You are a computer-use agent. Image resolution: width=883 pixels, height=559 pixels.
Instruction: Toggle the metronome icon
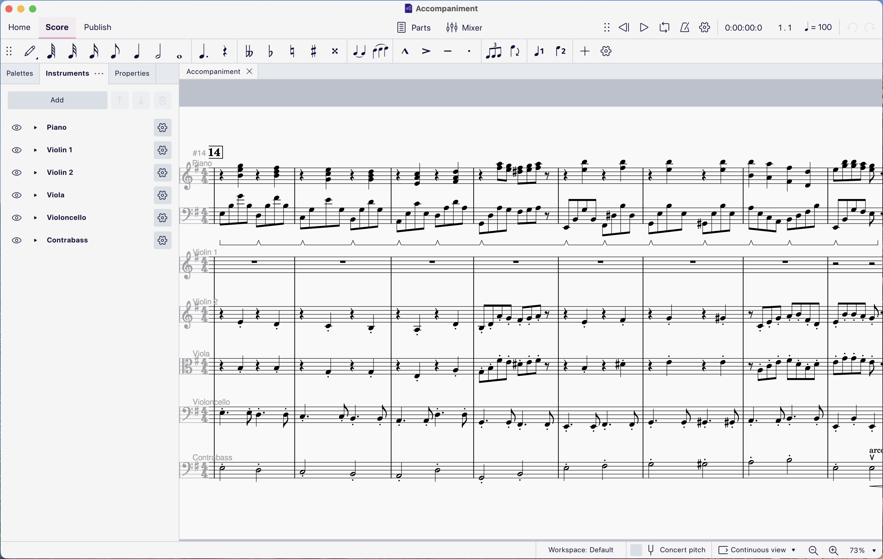[x=684, y=28]
